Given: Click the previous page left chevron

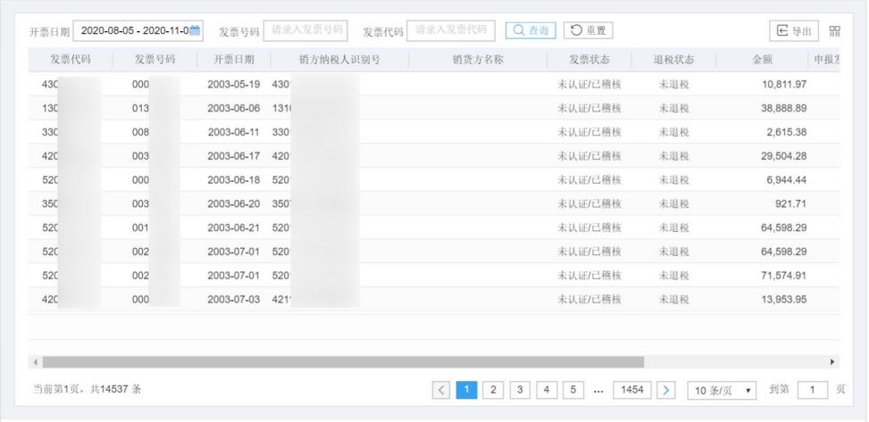Looking at the screenshot, I should click(x=441, y=390).
